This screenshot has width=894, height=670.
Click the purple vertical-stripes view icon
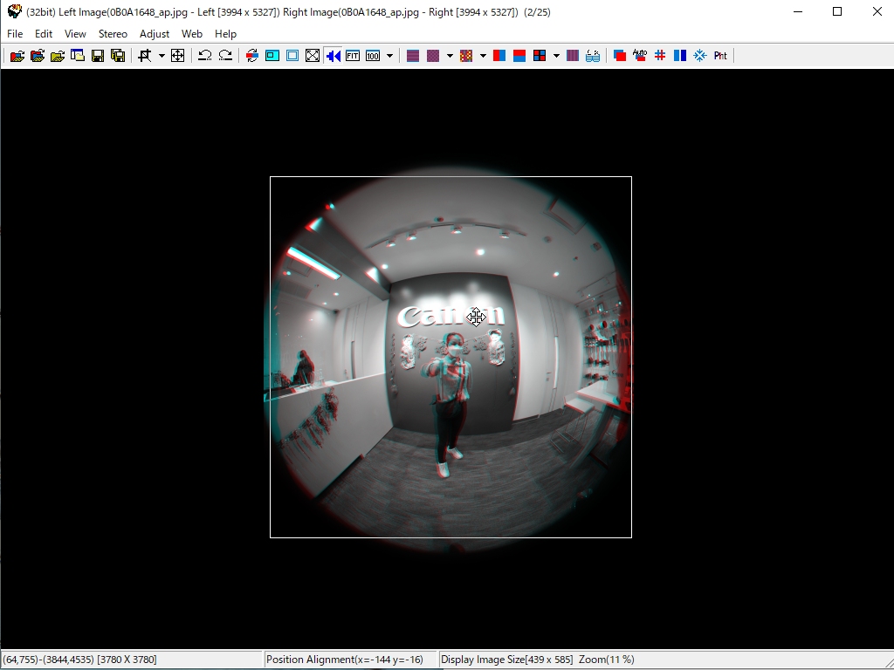[573, 55]
